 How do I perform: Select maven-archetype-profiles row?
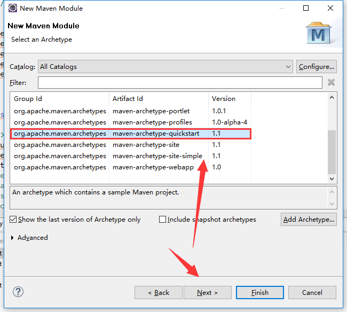pyautogui.click(x=131, y=122)
